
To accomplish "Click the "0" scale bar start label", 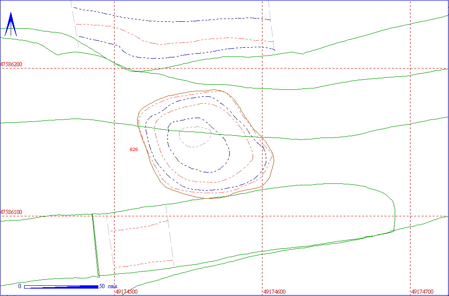I will pyautogui.click(x=20, y=286).
